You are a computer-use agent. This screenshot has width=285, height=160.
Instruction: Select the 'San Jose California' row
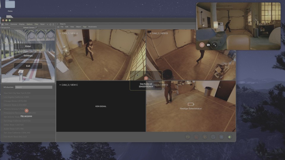click(17, 133)
